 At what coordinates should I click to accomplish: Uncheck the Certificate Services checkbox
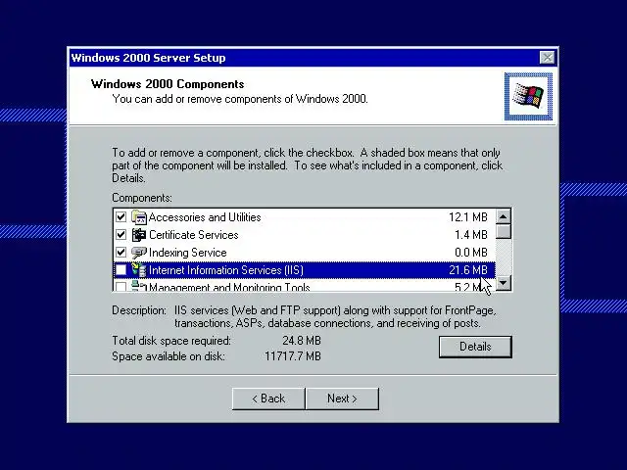[x=121, y=235]
